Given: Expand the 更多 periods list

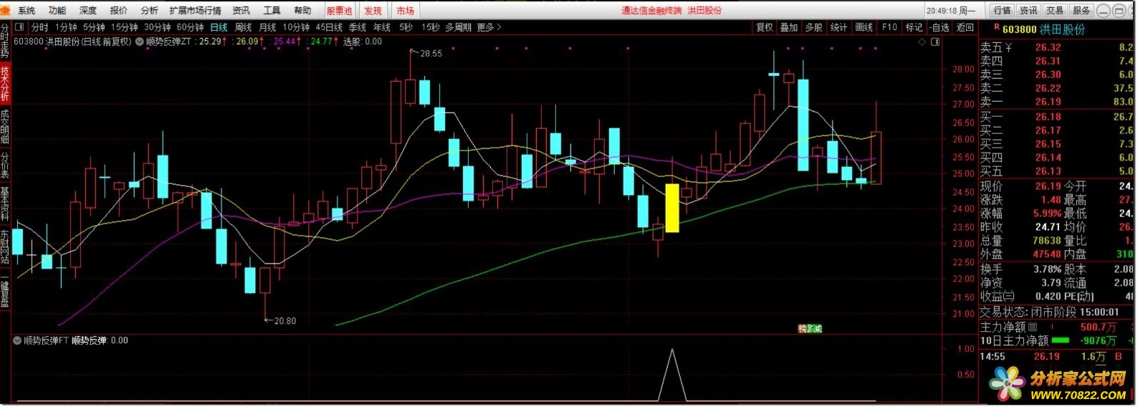Looking at the screenshot, I should point(489,27).
